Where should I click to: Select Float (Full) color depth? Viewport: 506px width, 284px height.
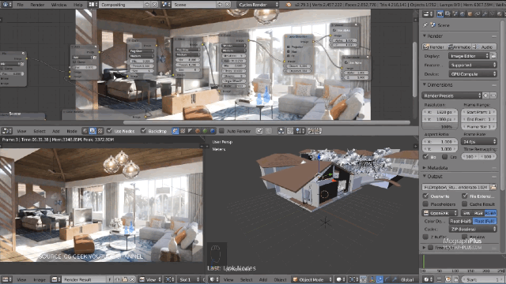point(485,221)
